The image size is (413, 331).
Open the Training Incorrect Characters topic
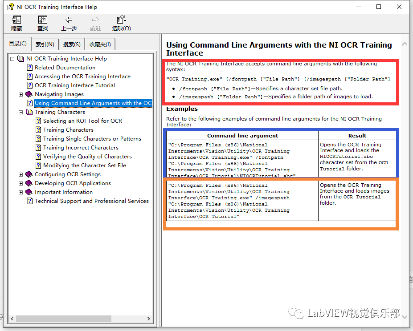pyautogui.click(x=81, y=148)
